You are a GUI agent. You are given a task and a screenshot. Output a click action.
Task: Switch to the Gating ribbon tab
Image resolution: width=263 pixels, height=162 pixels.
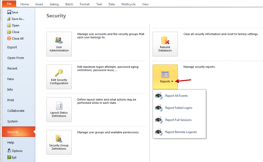tap(54, 4)
